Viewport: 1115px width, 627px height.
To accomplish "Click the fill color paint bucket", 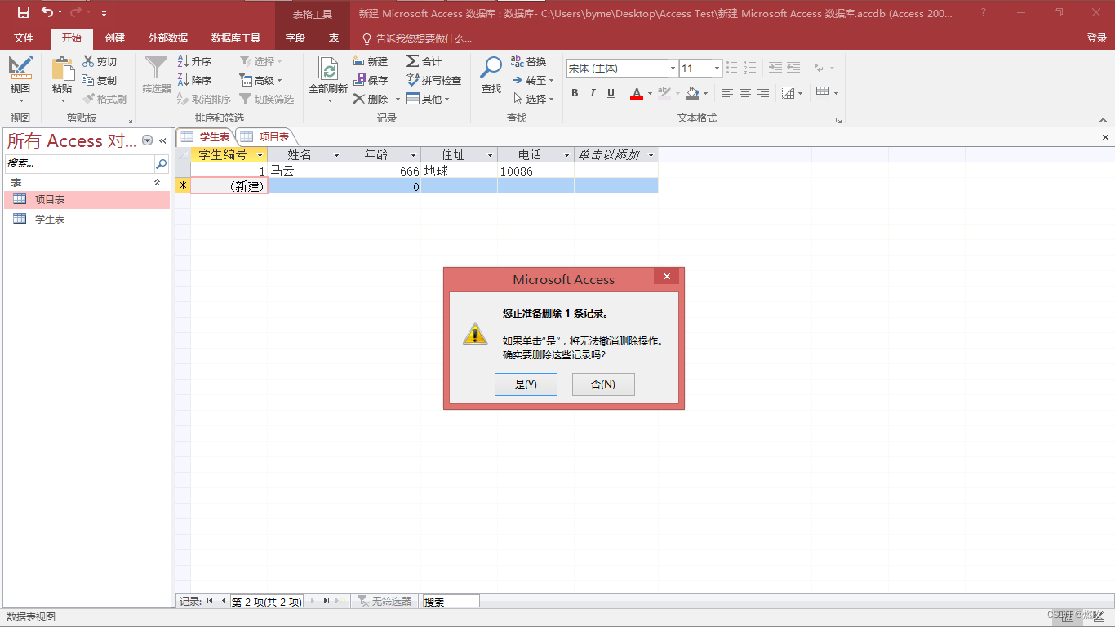I will (692, 93).
